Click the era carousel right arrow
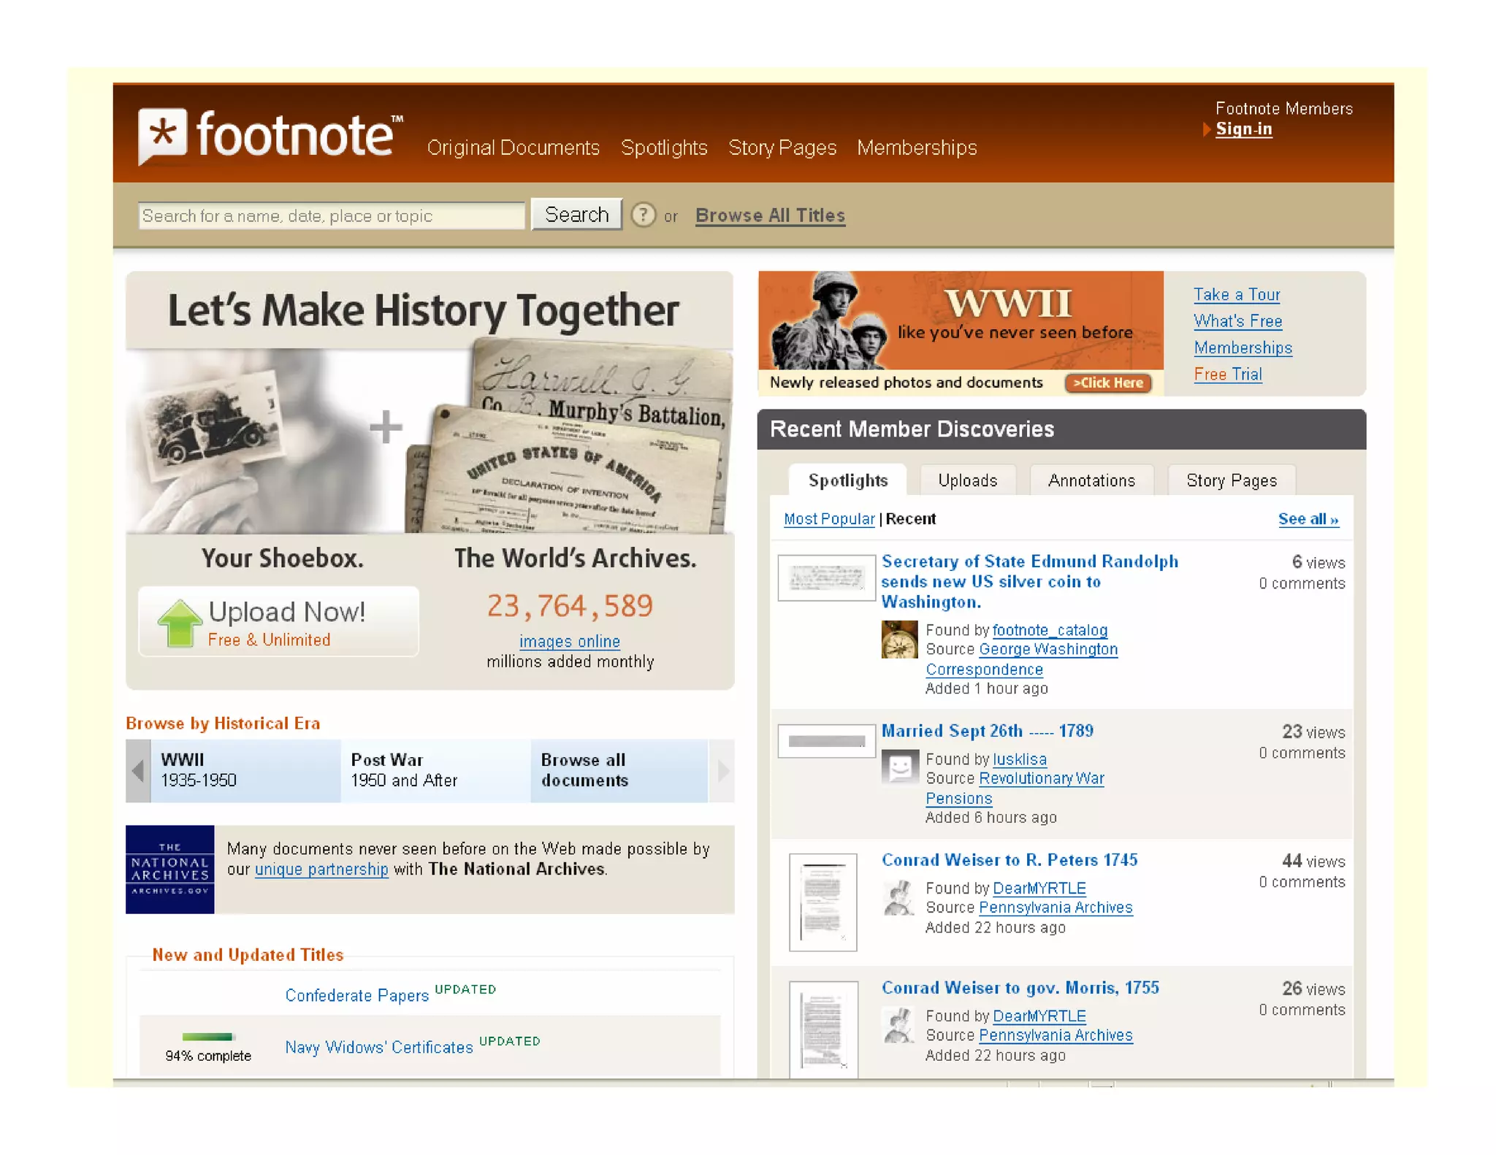The width and height of the screenshot is (1496, 1155). point(722,771)
